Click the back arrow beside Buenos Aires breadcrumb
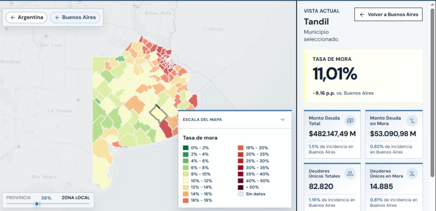 click(57, 18)
